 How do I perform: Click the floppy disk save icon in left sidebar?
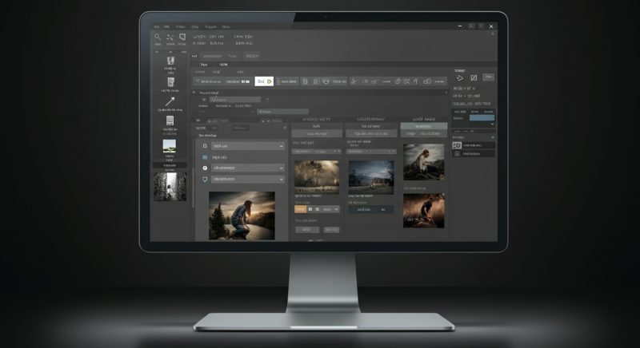(x=170, y=121)
